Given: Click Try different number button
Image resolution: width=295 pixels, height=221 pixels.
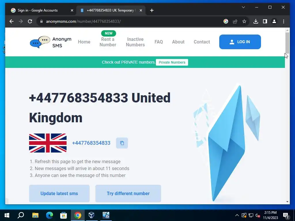Looking at the screenshot, I should [128, 194].
